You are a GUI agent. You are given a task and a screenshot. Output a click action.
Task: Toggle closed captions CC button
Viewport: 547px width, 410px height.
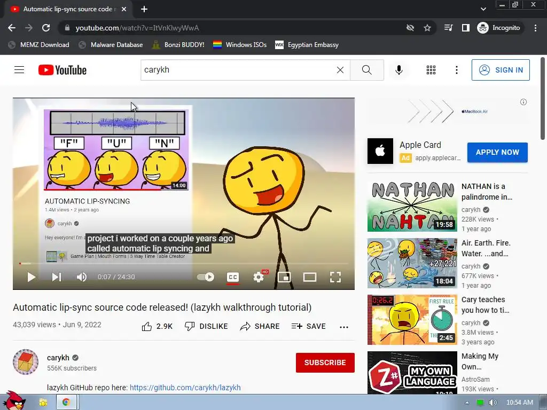pos(233,277)
